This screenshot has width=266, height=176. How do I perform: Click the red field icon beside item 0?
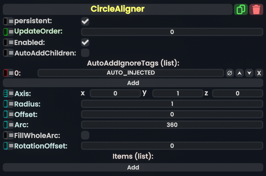pyautogui.click(x=6, y=73)
